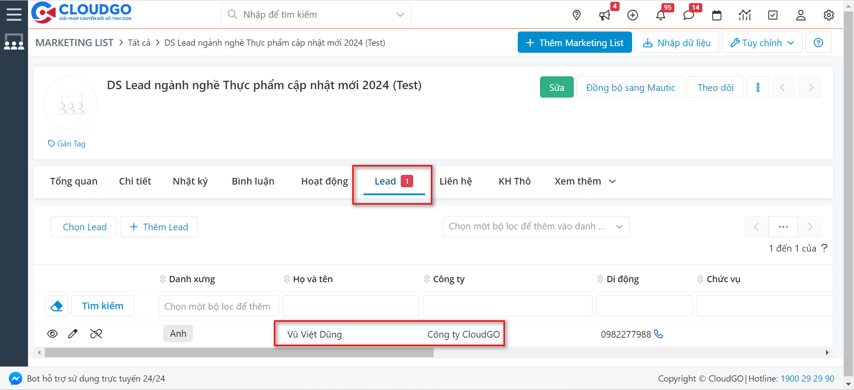Screen dimensions: 854x390
Task: Click the eraser clear-filter icon
Action: (57, 306)
